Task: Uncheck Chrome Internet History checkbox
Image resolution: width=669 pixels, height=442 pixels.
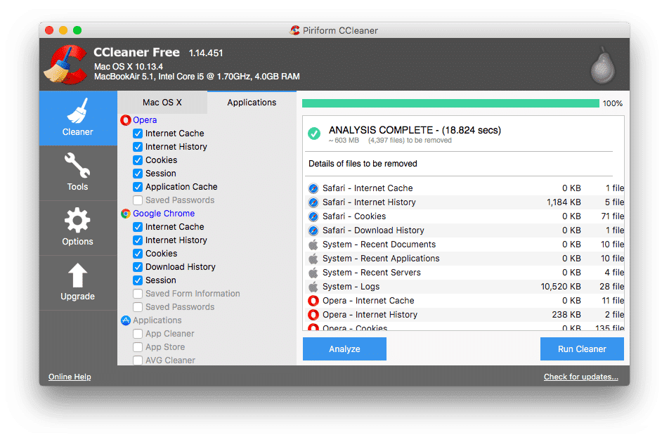Action: point(138,240)
